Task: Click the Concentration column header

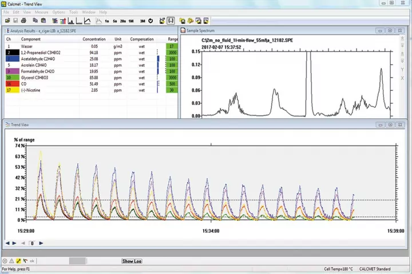Action: tap(94, 39)
